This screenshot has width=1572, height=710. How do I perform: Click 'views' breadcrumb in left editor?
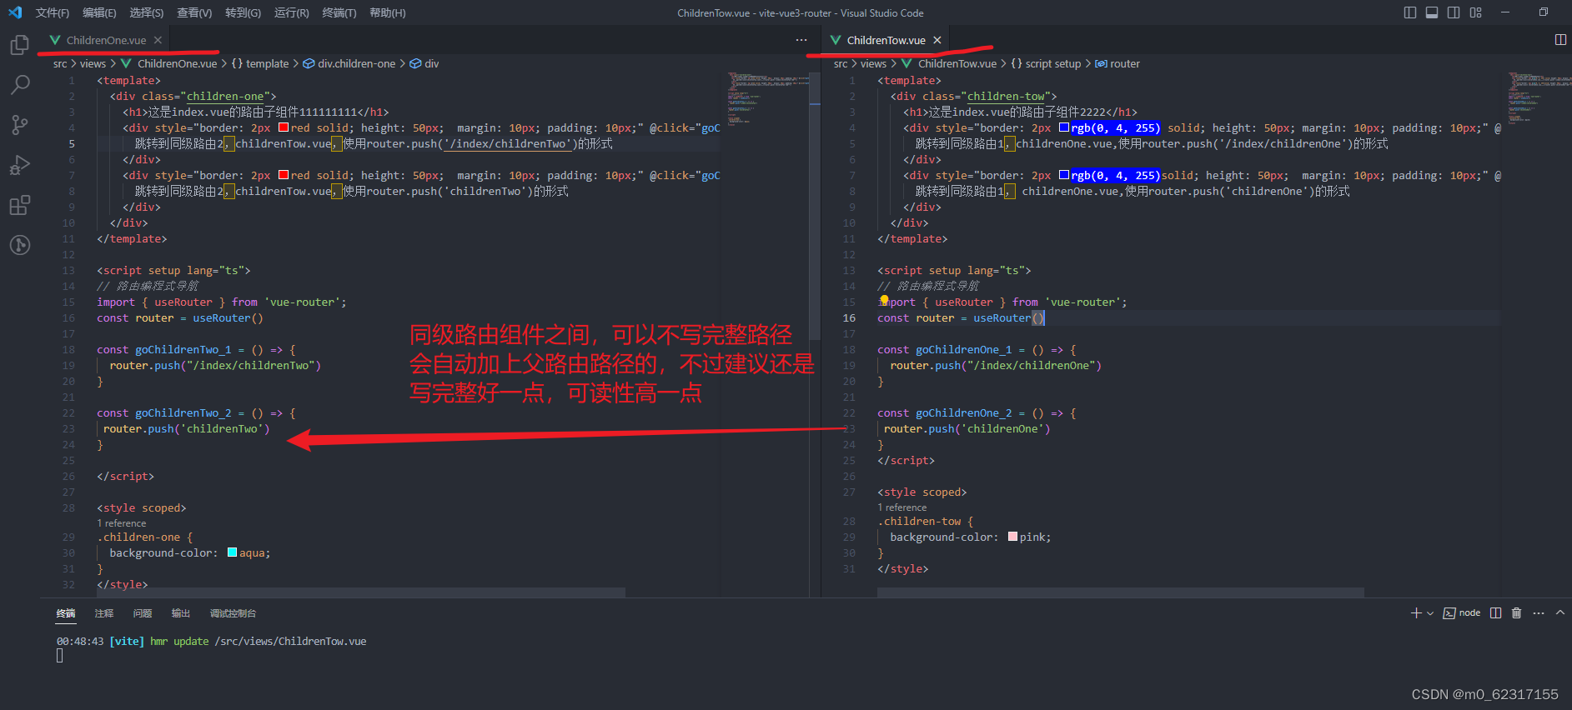[x=93, y=63]
